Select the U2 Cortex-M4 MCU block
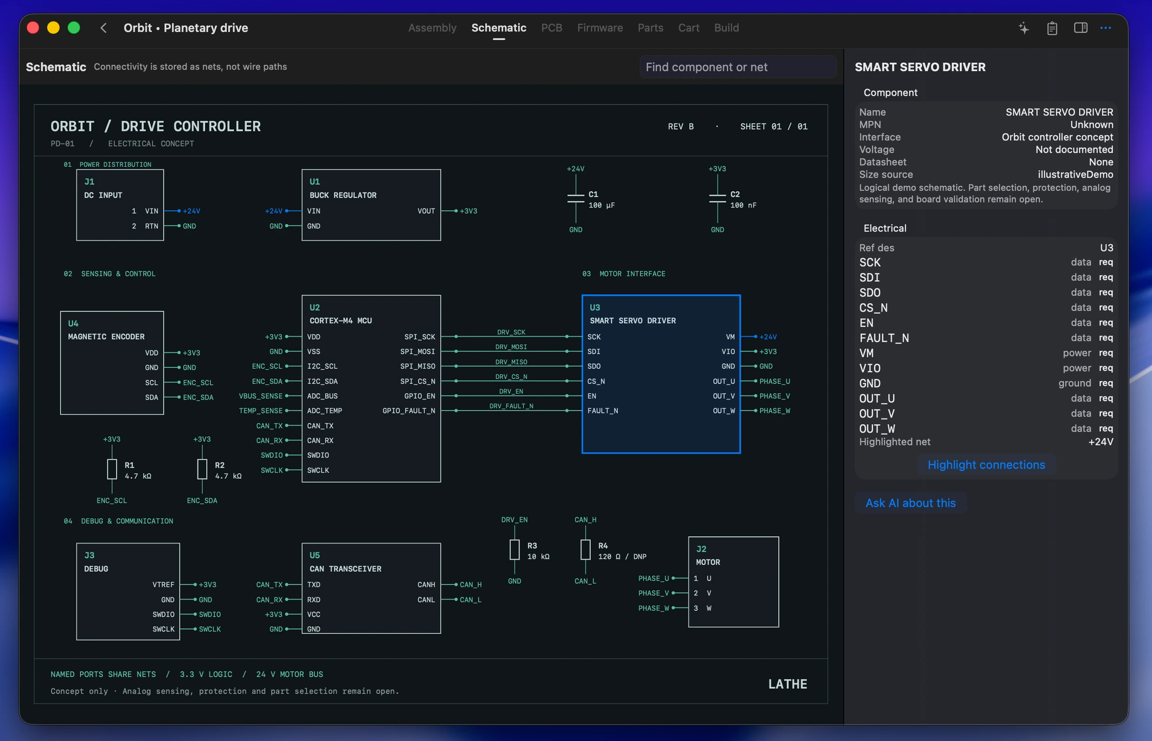 (371, 389)
